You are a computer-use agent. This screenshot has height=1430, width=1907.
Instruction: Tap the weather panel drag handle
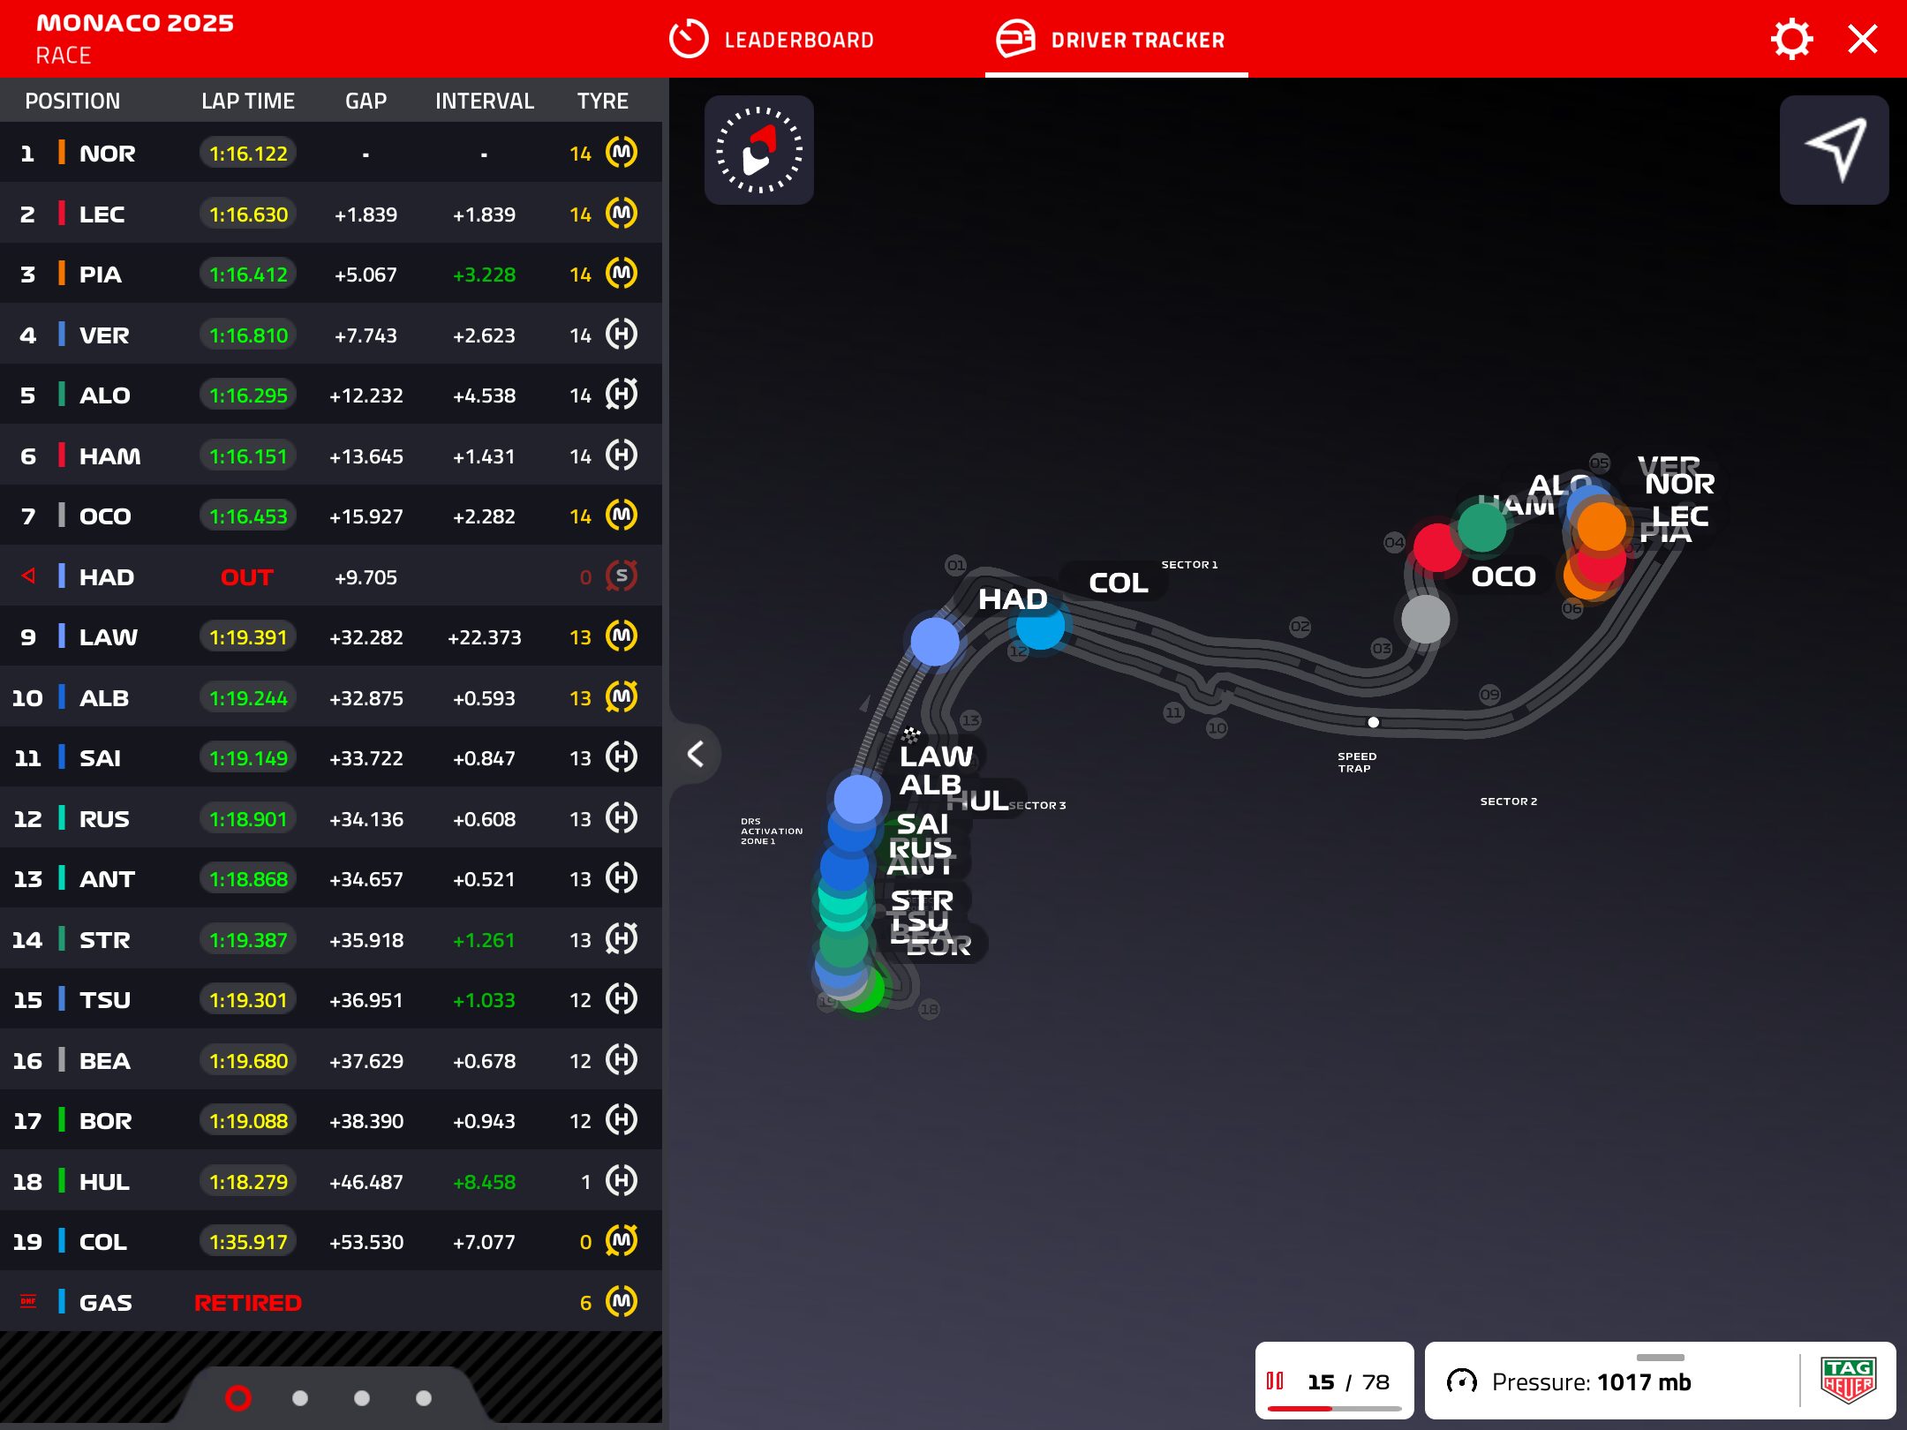tap(1660, 1357)
